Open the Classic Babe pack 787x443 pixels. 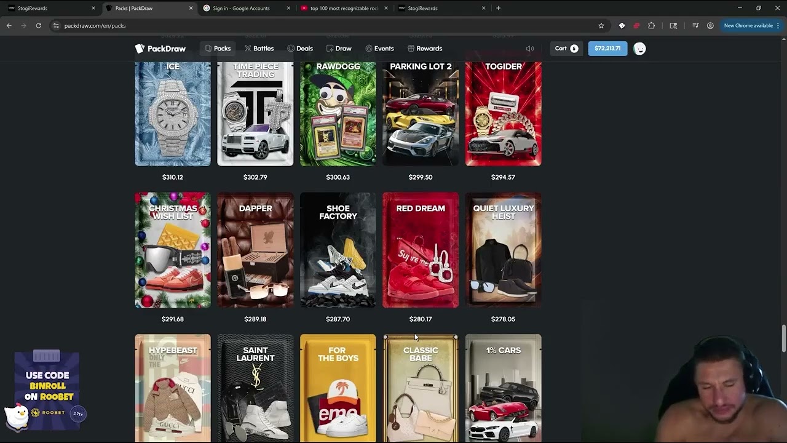tap(421, 388)
